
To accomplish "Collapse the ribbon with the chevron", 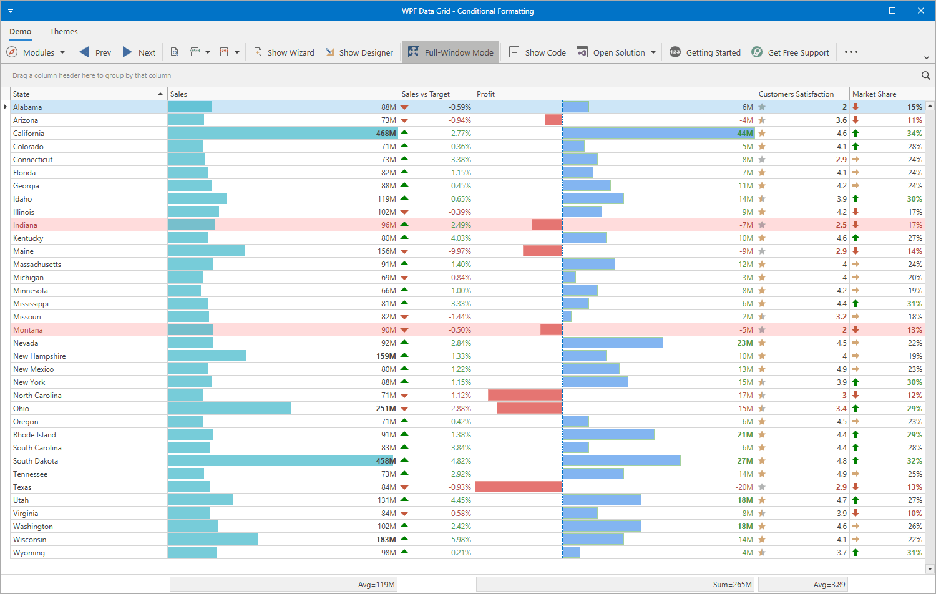I will [x=926, y=57].
